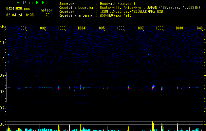
Task: Click the Receiving Location label
Action: pos(76,8)
